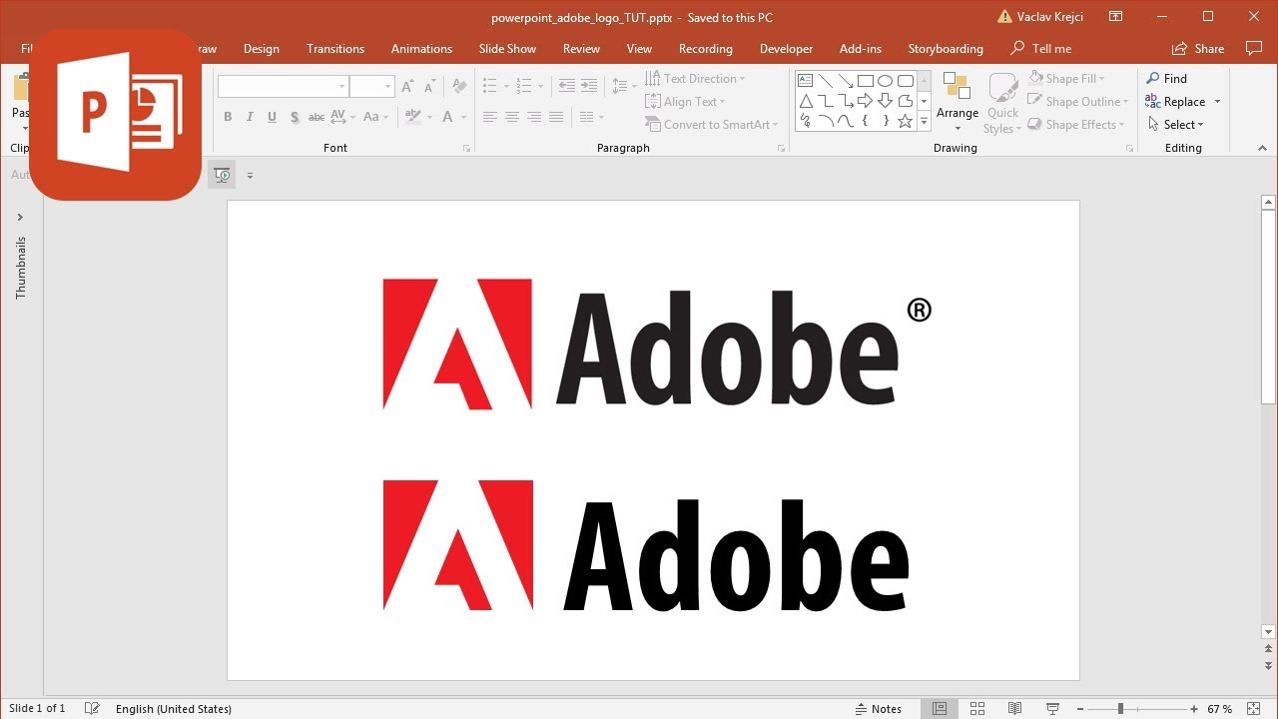
Task: Collapse the ribbon with the chevron
Action: pos(1262,148)
